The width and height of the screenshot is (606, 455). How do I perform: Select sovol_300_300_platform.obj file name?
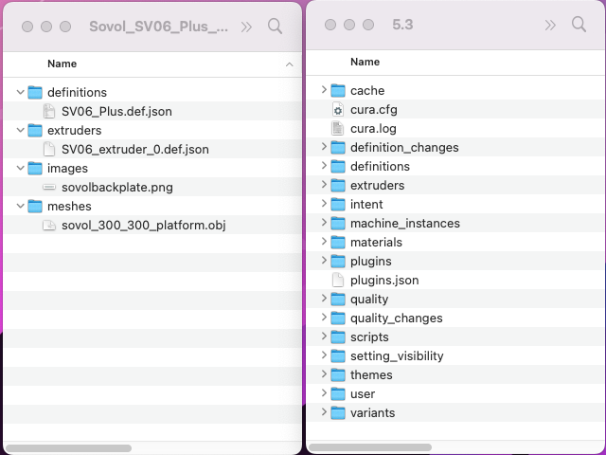coord(144,226)
